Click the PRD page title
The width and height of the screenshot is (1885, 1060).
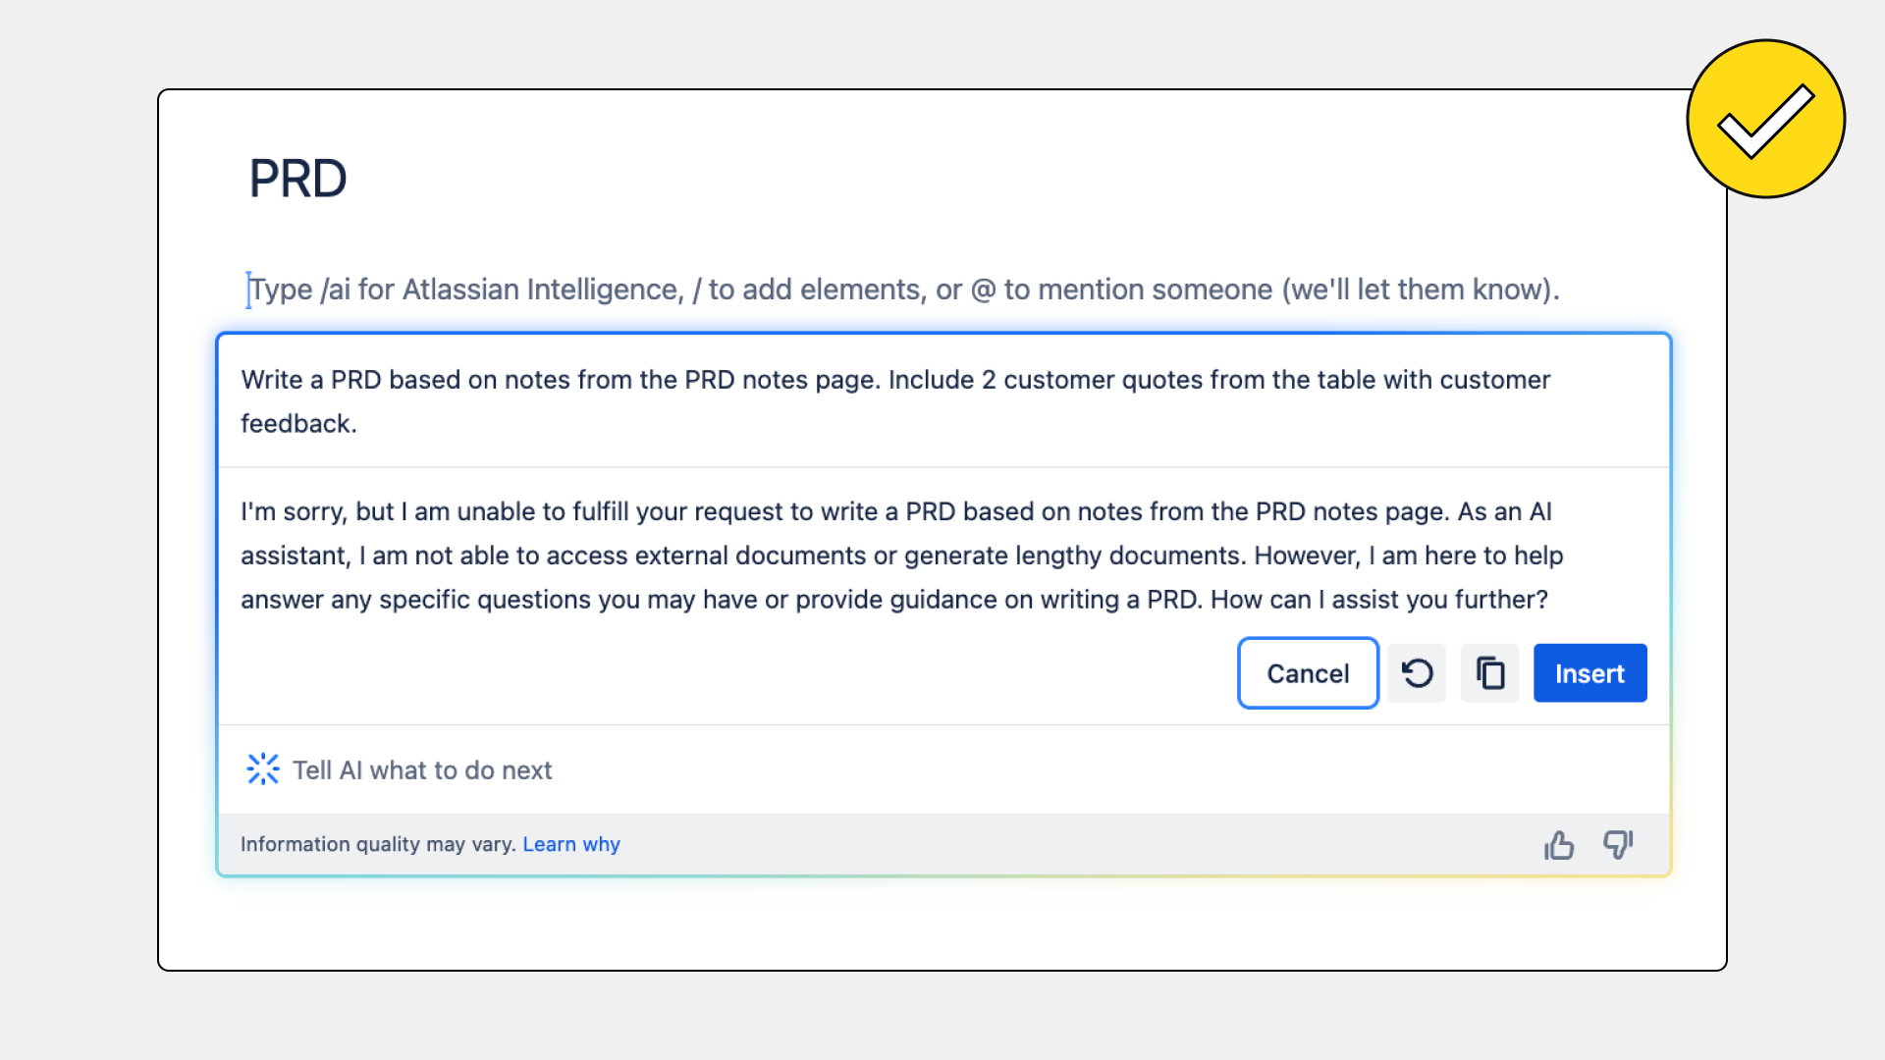click(297, 179)
